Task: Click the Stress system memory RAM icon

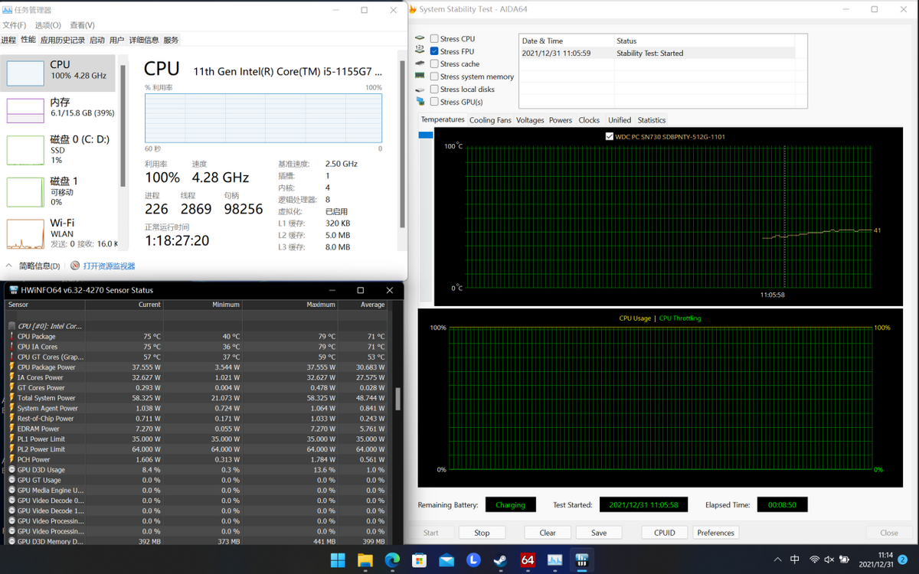Action: [420, 76]
